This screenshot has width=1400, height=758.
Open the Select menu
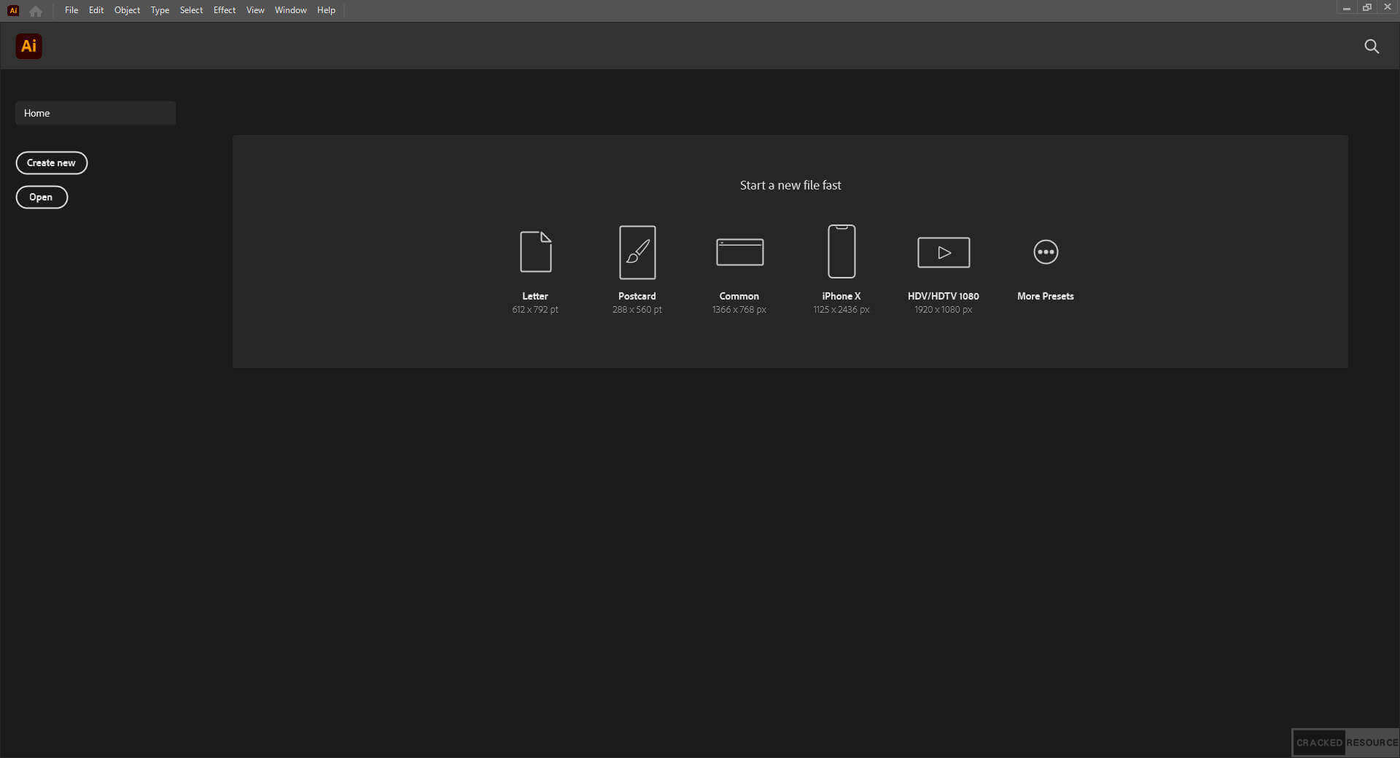(191, 10)
